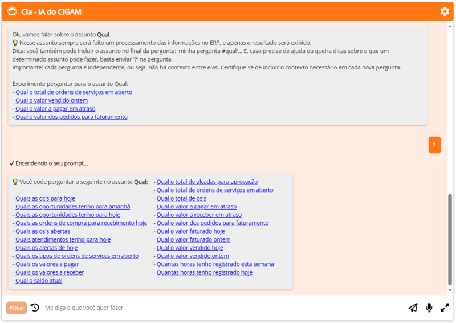Click the orange question mark message bubble
456x323 pixels.
[x=434, y=145]
